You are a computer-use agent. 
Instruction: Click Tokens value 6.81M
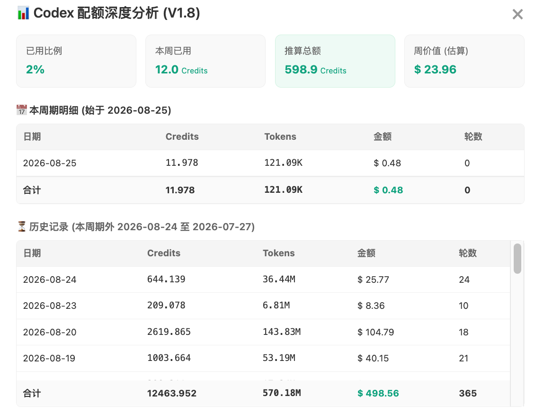276,305
